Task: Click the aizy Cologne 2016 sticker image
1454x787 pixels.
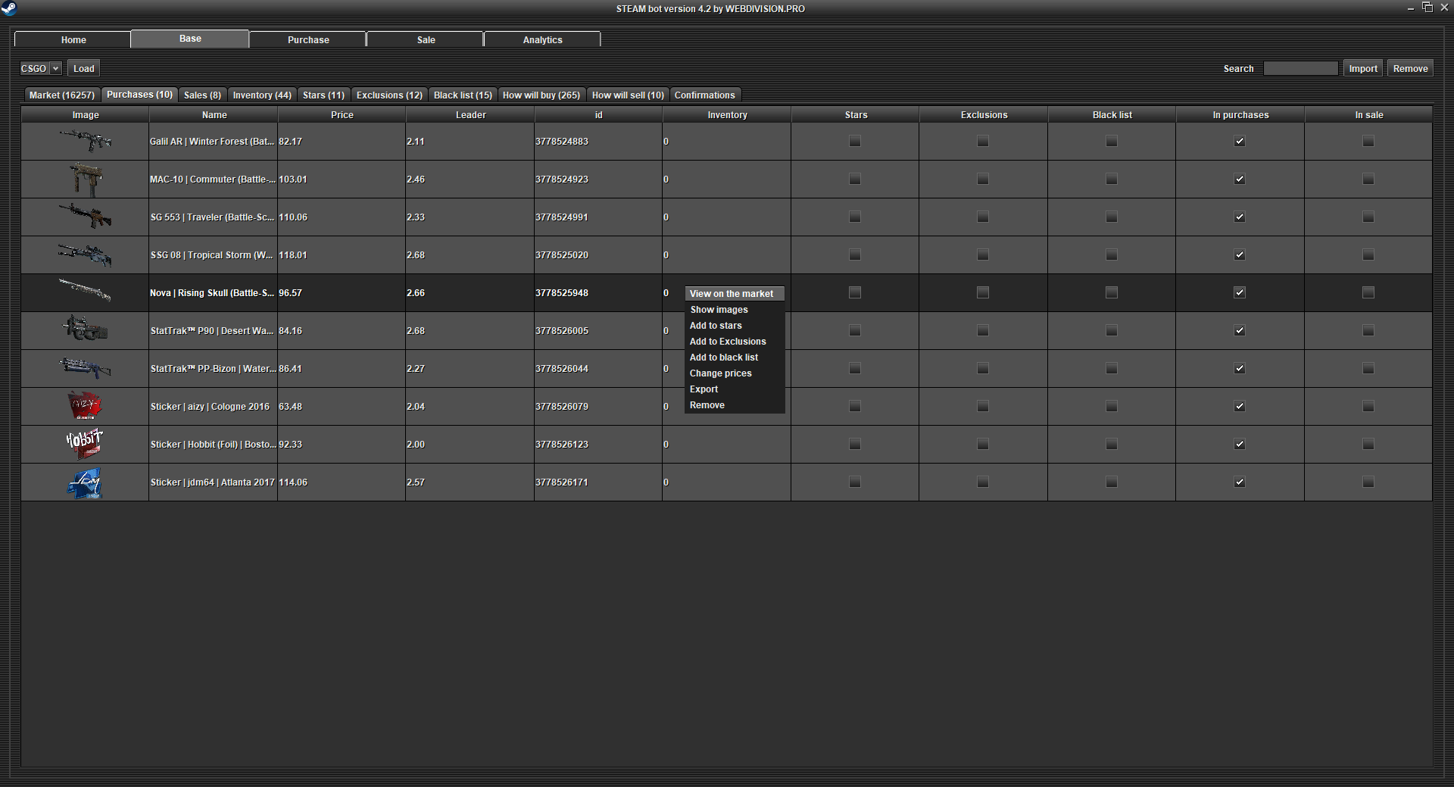Action: coord(85,407)
